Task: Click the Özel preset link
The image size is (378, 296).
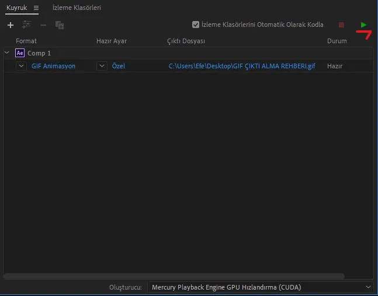Action: point(119,66)
